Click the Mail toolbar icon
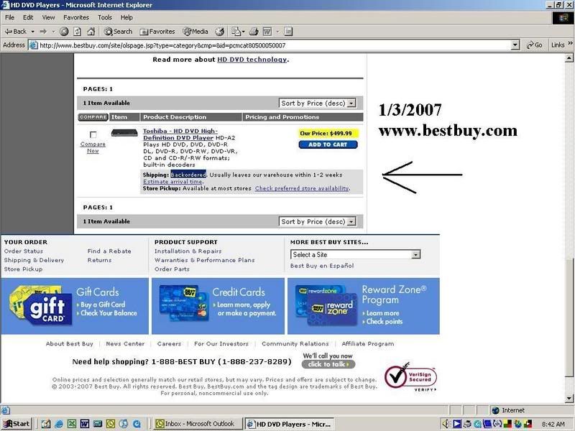 (236, 32)
